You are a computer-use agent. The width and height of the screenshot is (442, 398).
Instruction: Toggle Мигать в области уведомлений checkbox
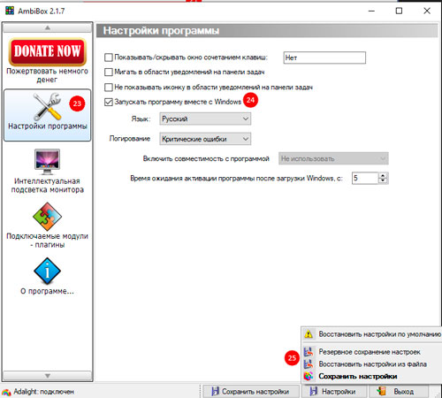pos(109,72)
